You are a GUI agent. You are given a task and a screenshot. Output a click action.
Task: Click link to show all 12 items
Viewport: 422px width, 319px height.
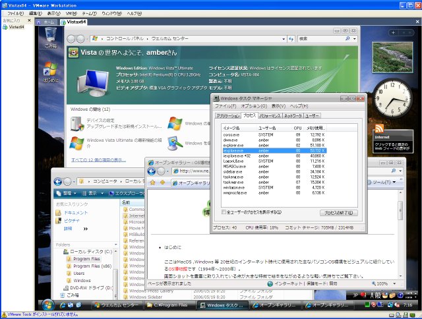point(98,159)
